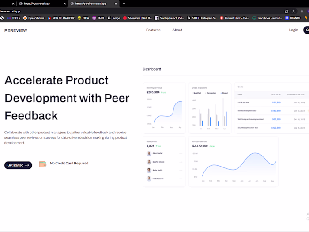Click the Annual revenue chart

234,167
